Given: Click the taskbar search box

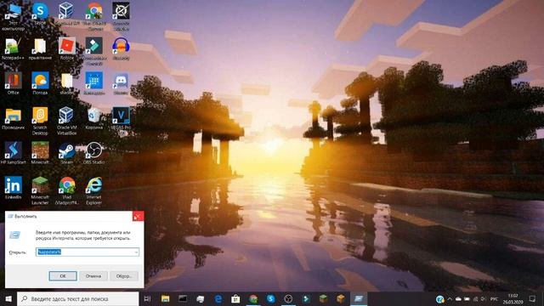Looking at the screenshot, I should 77,298.
